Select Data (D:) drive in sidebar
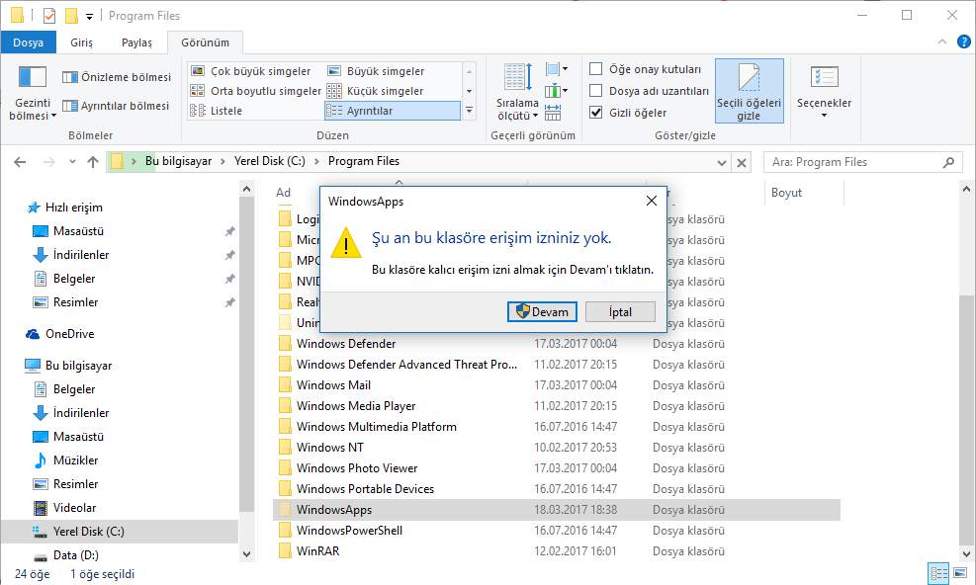Image resolution: width=976 pixels, height=585 pixels. click(75, 554)
